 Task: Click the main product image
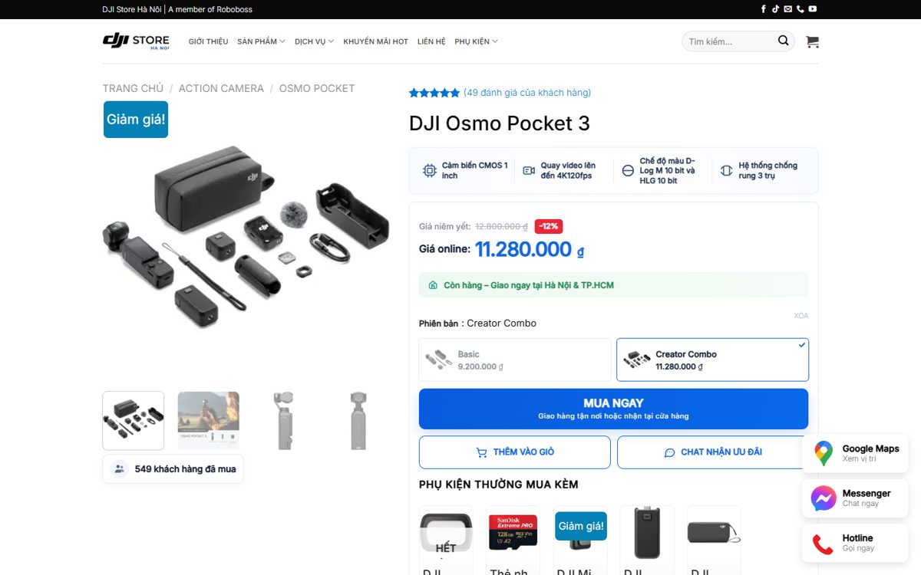(247, 239)
